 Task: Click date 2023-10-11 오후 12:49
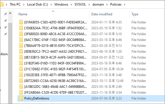tap(107, 81)
